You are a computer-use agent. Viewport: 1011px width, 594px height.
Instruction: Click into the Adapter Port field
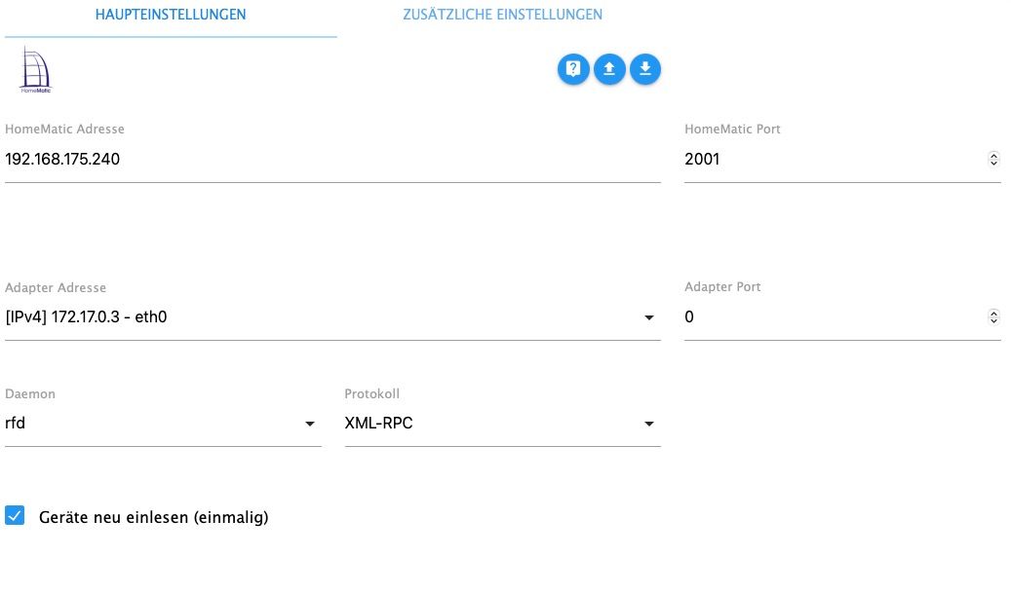tap(829, 317)
